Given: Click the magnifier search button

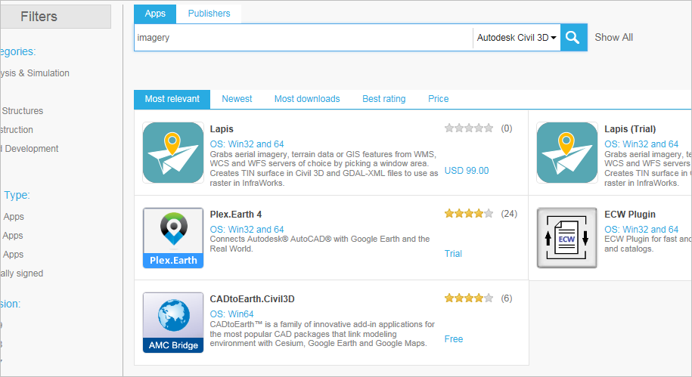Looking at the screenshot, I should [x=574, y=38].
